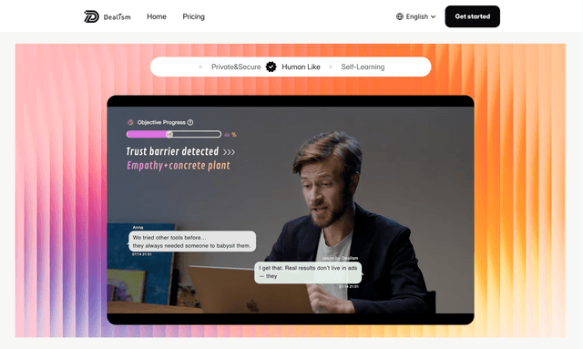Click the 'Anna' sender name
The height and width of the screenshot is (349, 583).
[x=138, y=227]
